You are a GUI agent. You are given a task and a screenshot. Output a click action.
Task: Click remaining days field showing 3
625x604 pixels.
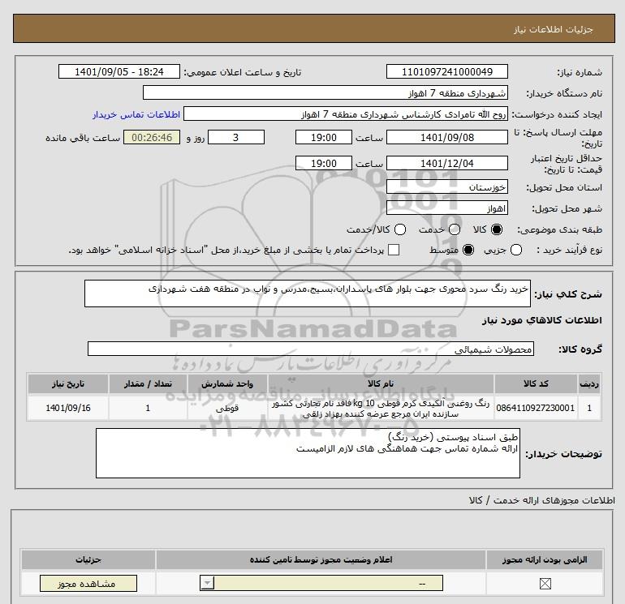(236, 137)
